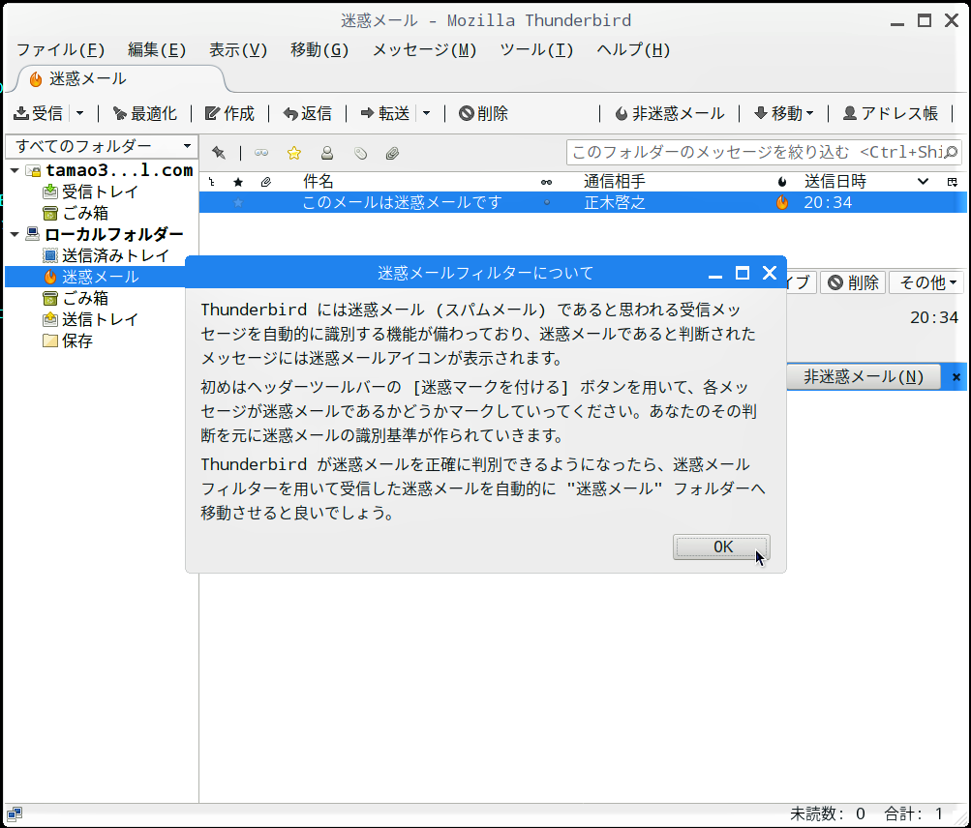Click the 転送 forward toolbar button

pyautogui.click(x=385, y=113)
